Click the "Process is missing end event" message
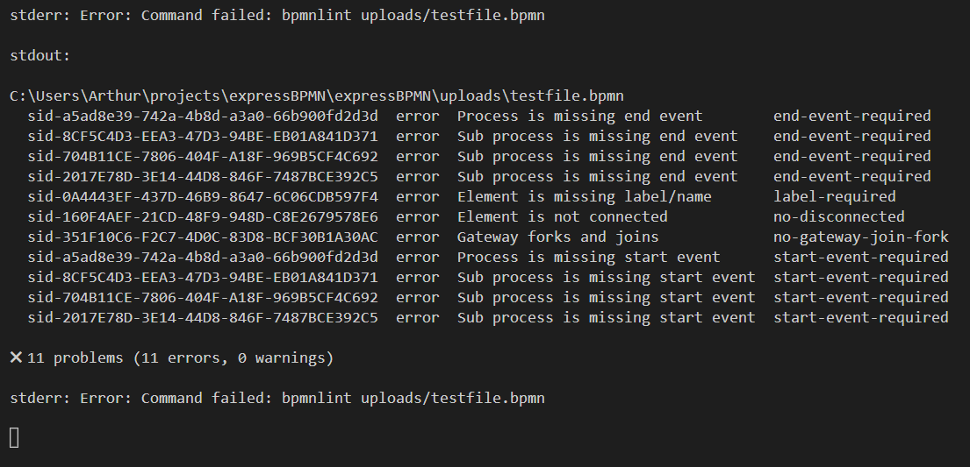970x467 pixels. (580, 117)
